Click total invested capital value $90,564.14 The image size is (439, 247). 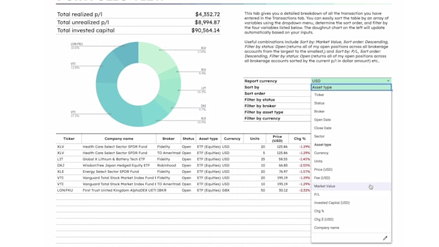[205, 30]
